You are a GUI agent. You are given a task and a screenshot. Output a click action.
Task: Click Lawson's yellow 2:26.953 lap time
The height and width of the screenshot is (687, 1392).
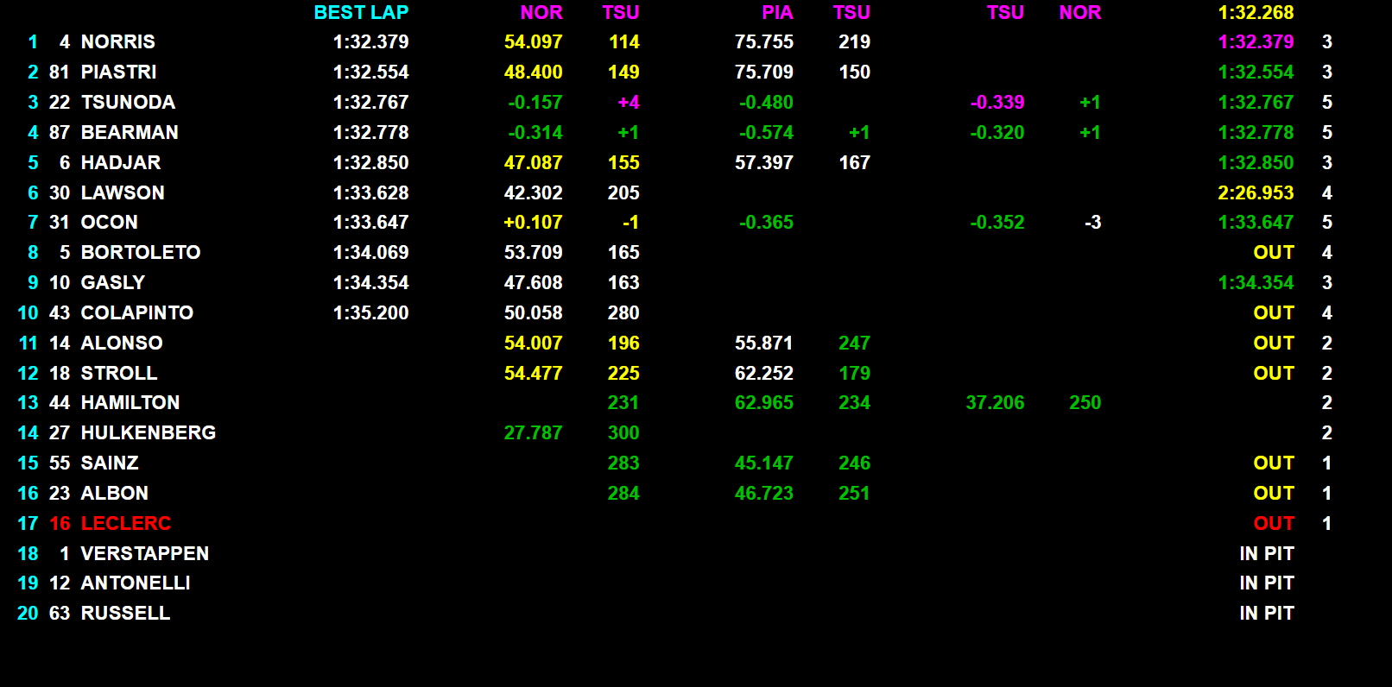click(x=1255, y=192)
